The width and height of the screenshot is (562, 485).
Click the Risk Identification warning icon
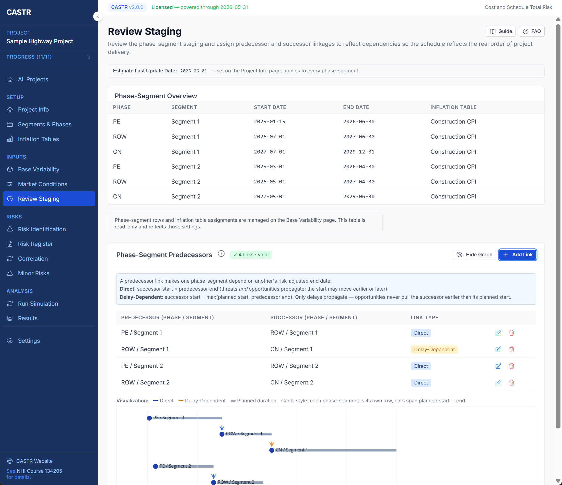click(x=10, y=229)
